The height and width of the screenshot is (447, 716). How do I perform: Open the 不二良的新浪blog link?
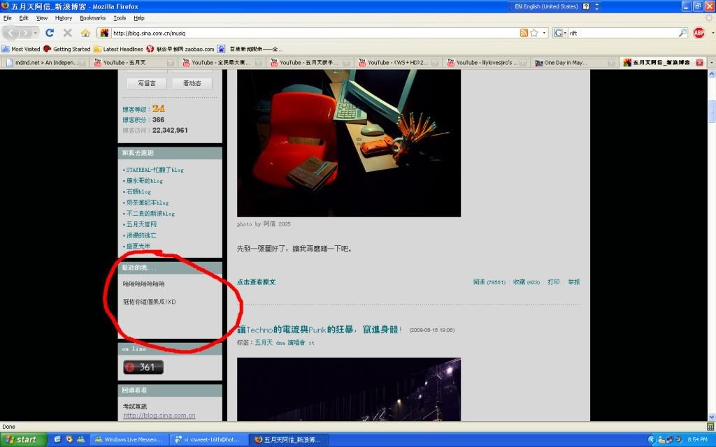tap(150, 214)
